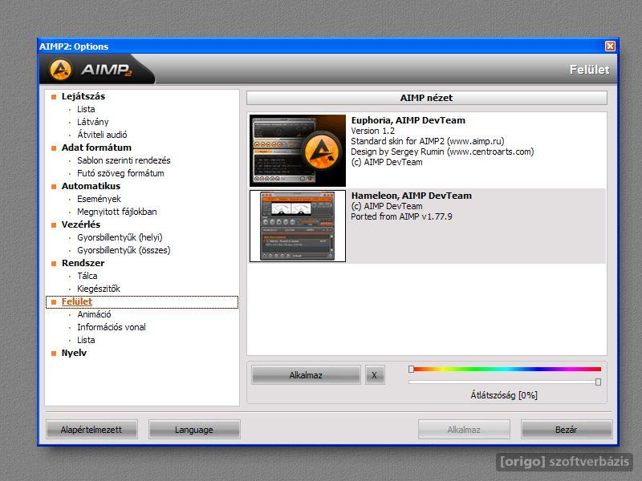Click the X button beside the hue slider
The width and height of the screenshot is (642, 481).
(x=375, y=375)
